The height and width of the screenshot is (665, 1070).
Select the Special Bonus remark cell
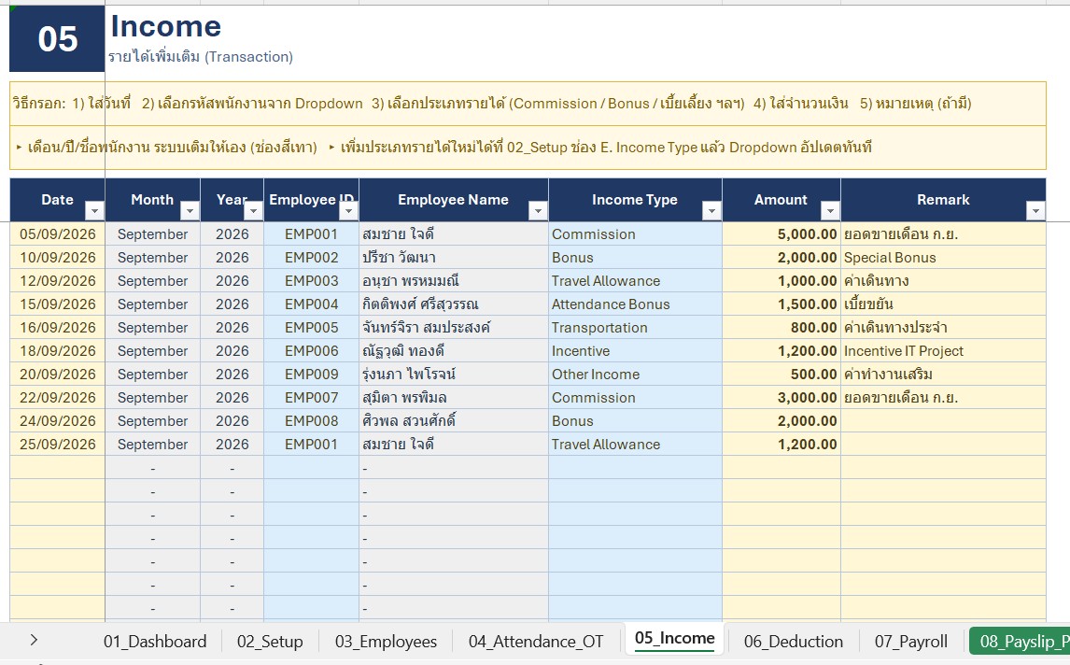pos(944,258)
